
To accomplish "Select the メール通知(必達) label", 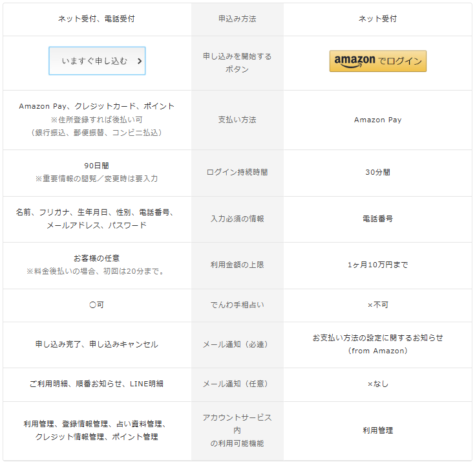I will 236,344.
